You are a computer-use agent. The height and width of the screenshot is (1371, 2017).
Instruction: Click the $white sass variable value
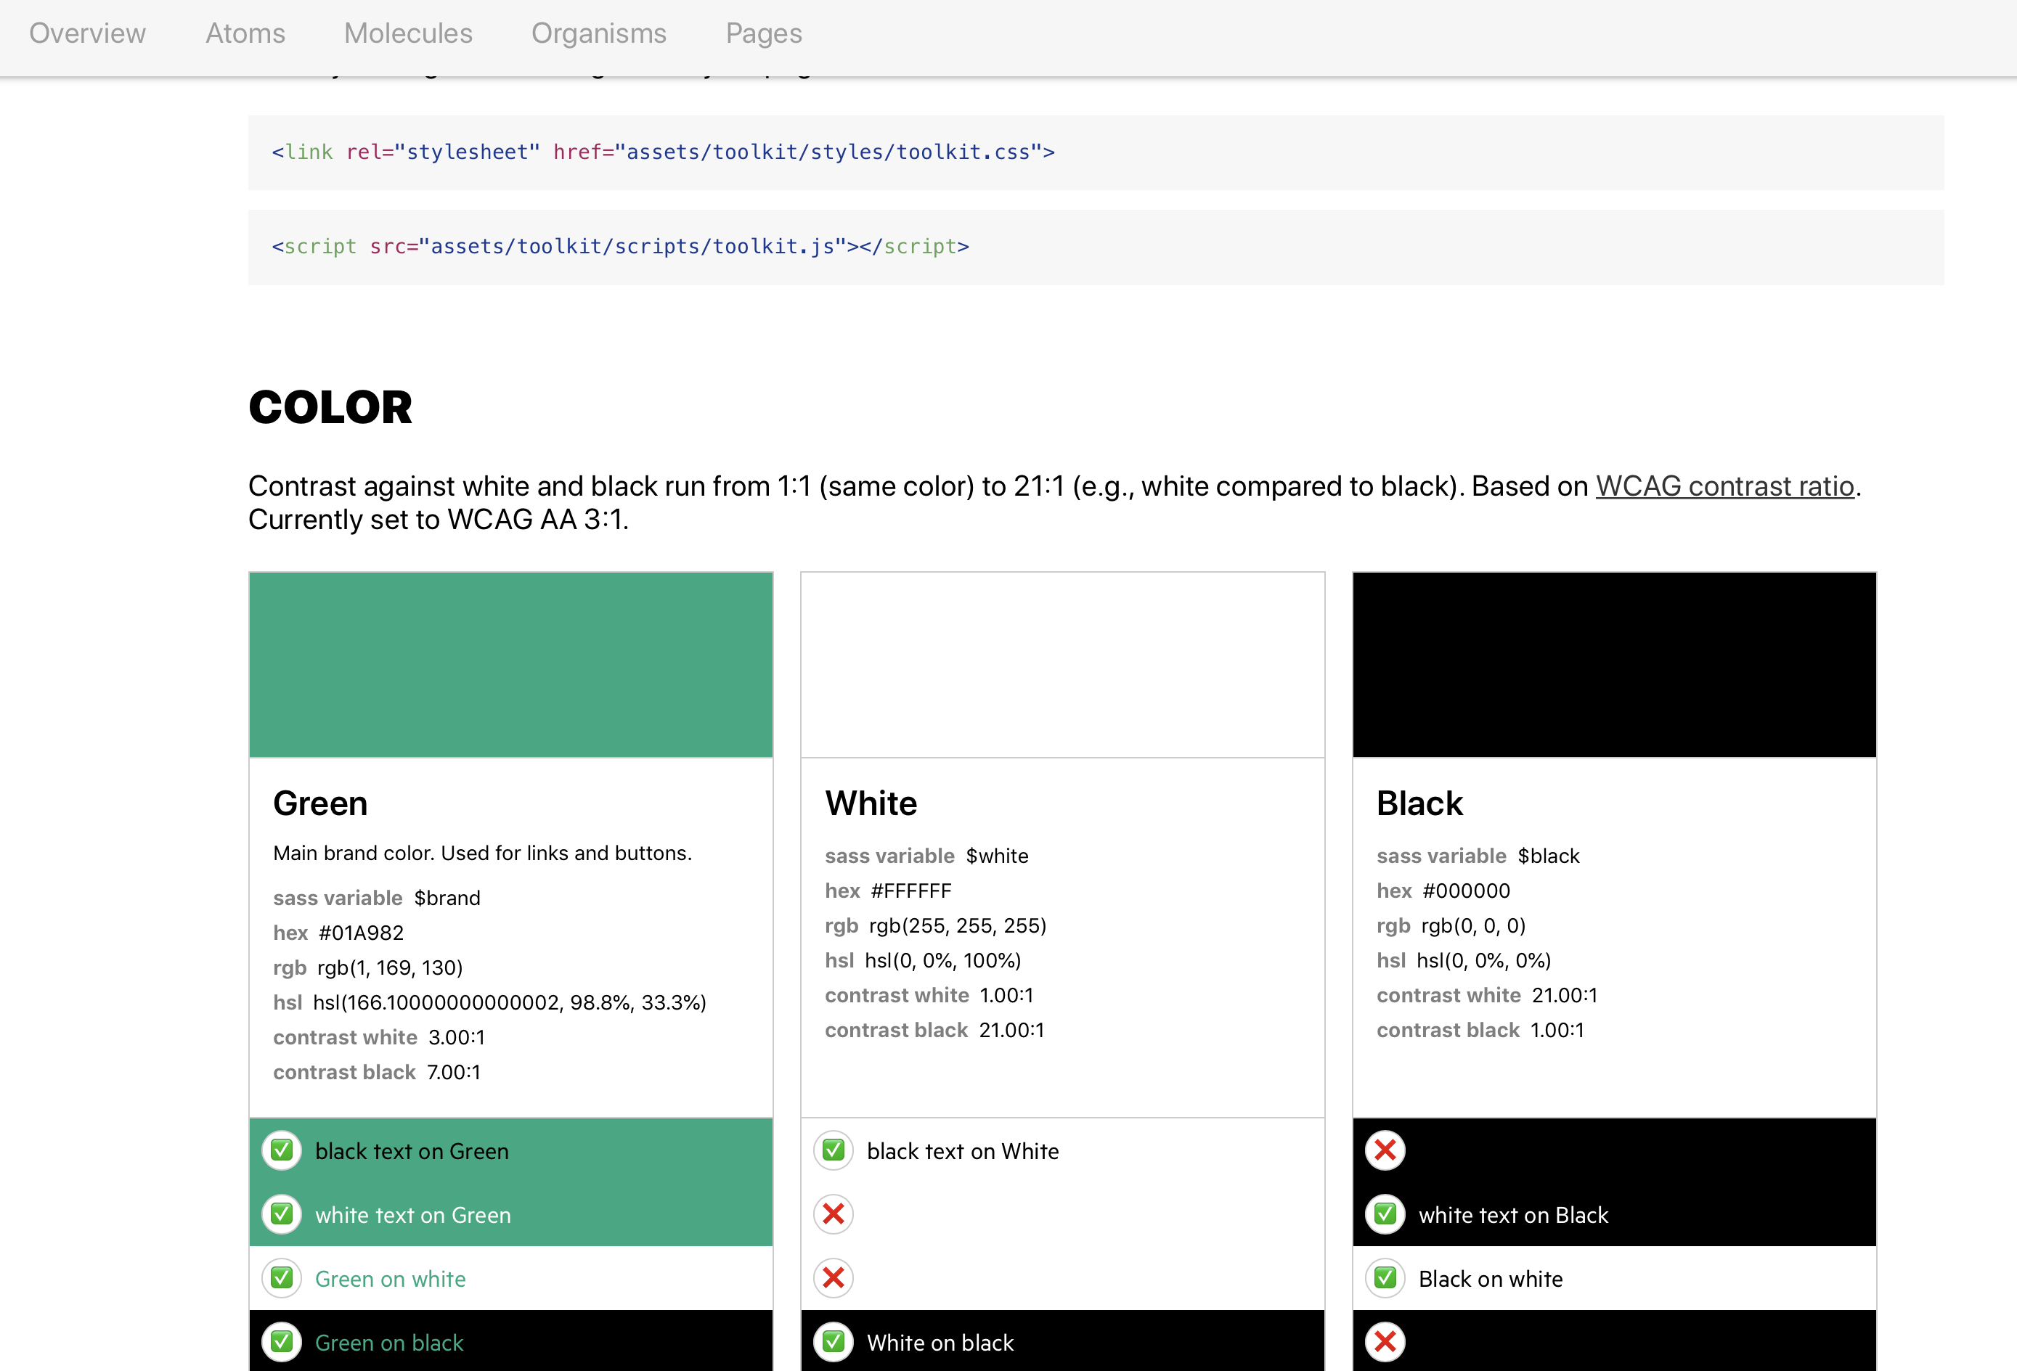pos(997,856)
